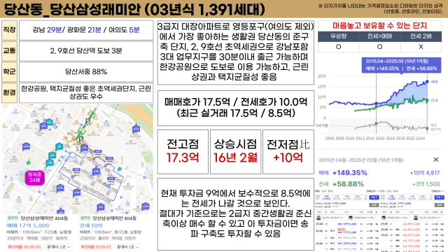Click the 올수리 tag on 전세 listing
The image size is (448, 252).
click(x=103, y=238)
